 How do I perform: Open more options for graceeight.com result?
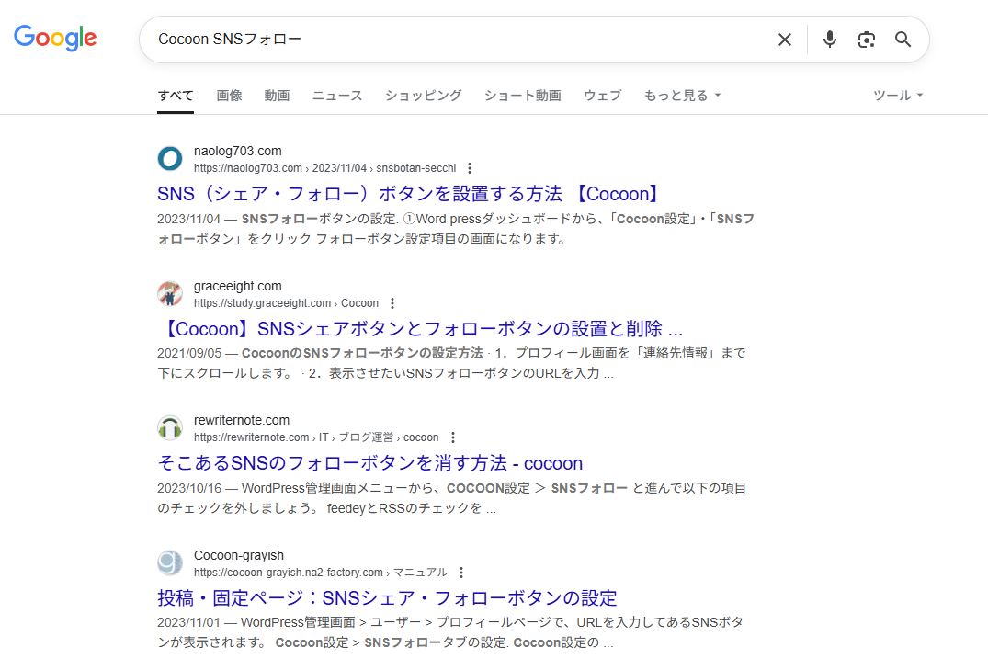point(392,303)
